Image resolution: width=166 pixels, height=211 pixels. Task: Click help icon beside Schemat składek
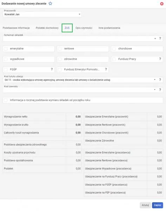[160, 38]
